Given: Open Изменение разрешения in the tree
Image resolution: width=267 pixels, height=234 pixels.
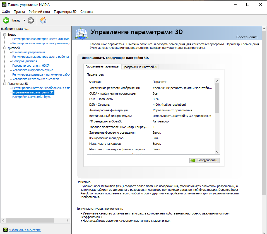Looking at the screenshot, I should click(x=29, y=52).
